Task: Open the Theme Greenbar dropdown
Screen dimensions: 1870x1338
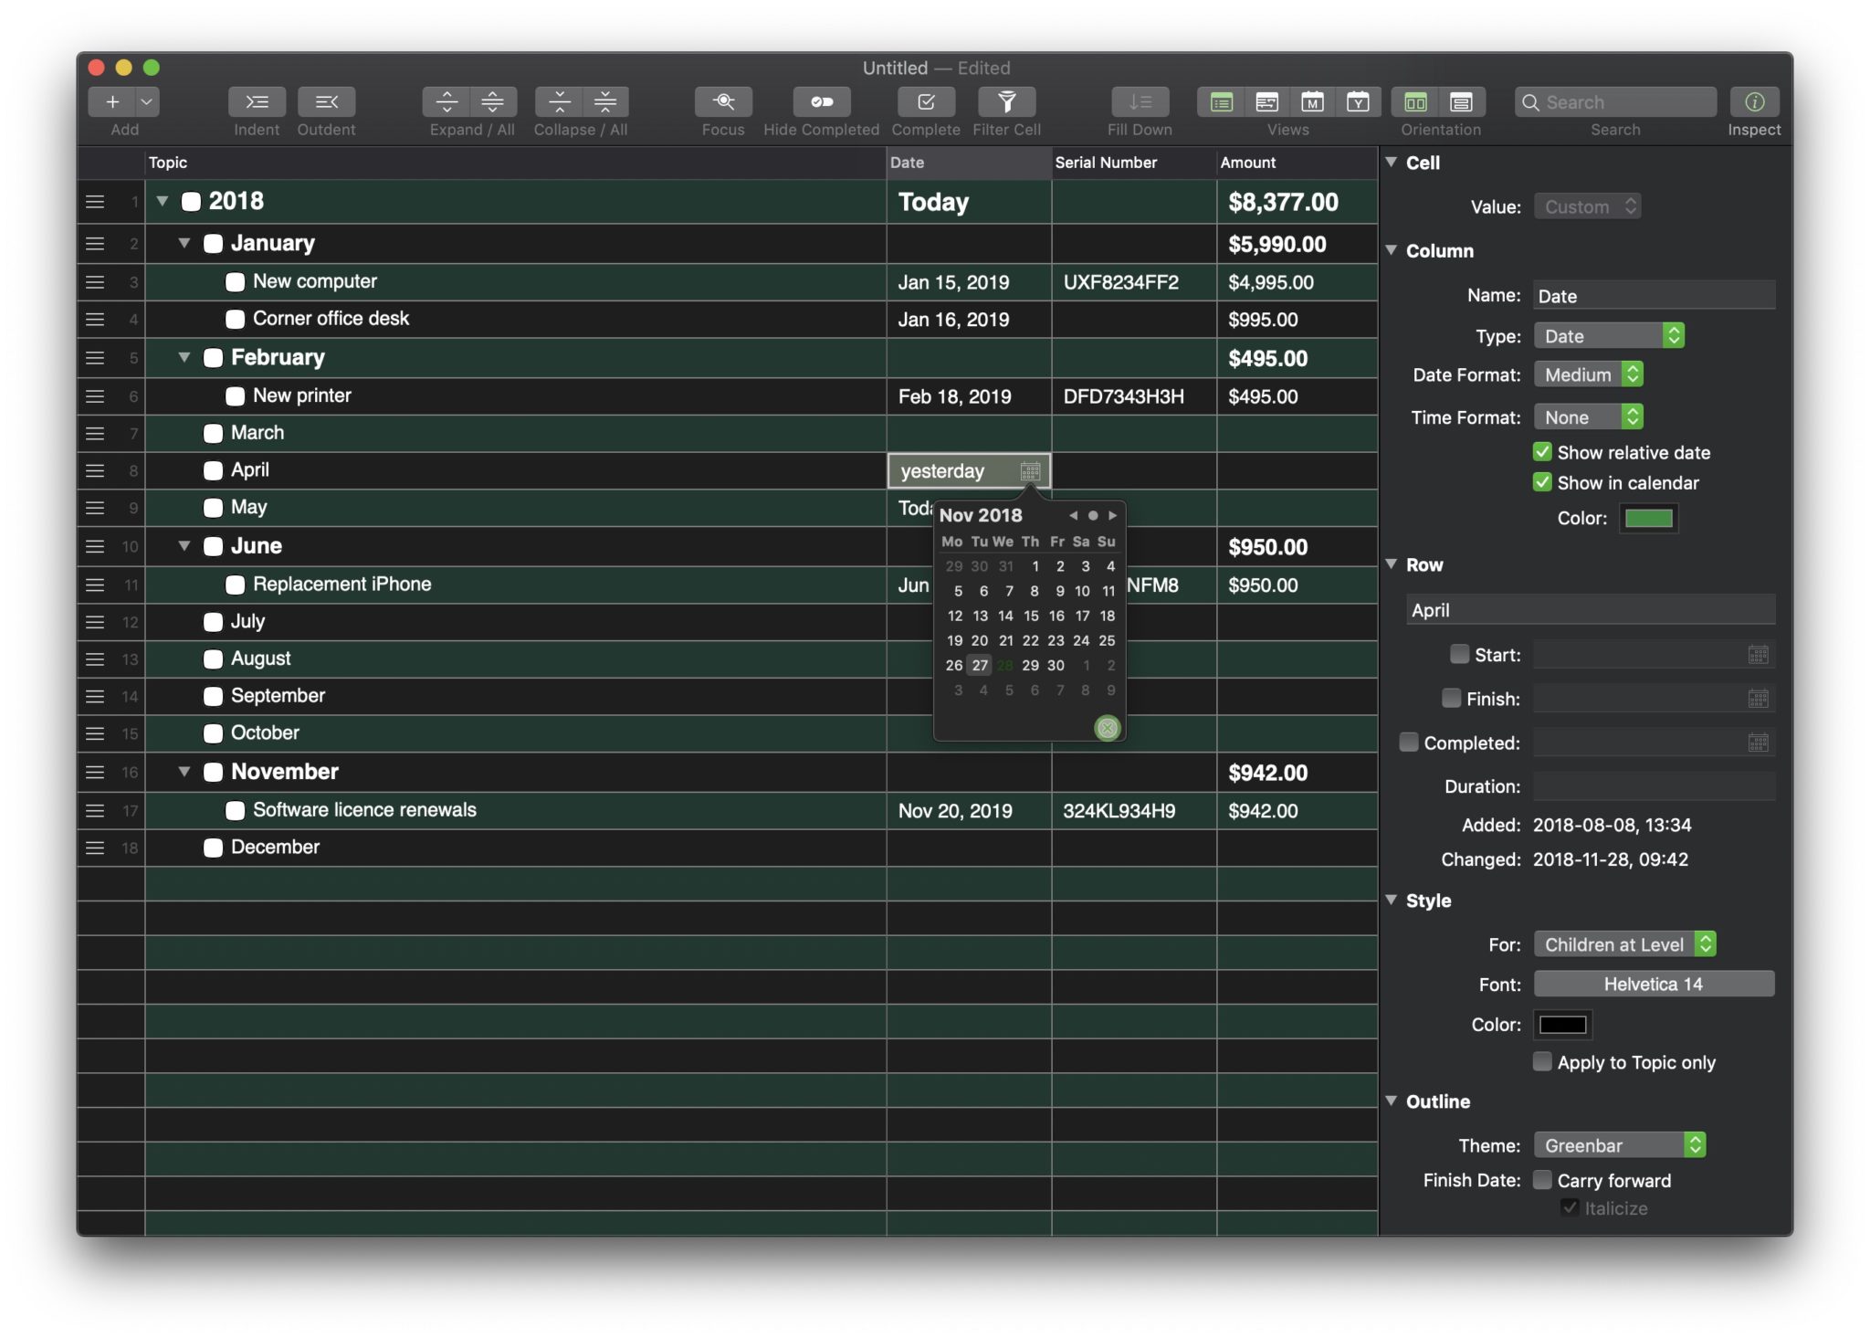Action: click(1620, 1144)
